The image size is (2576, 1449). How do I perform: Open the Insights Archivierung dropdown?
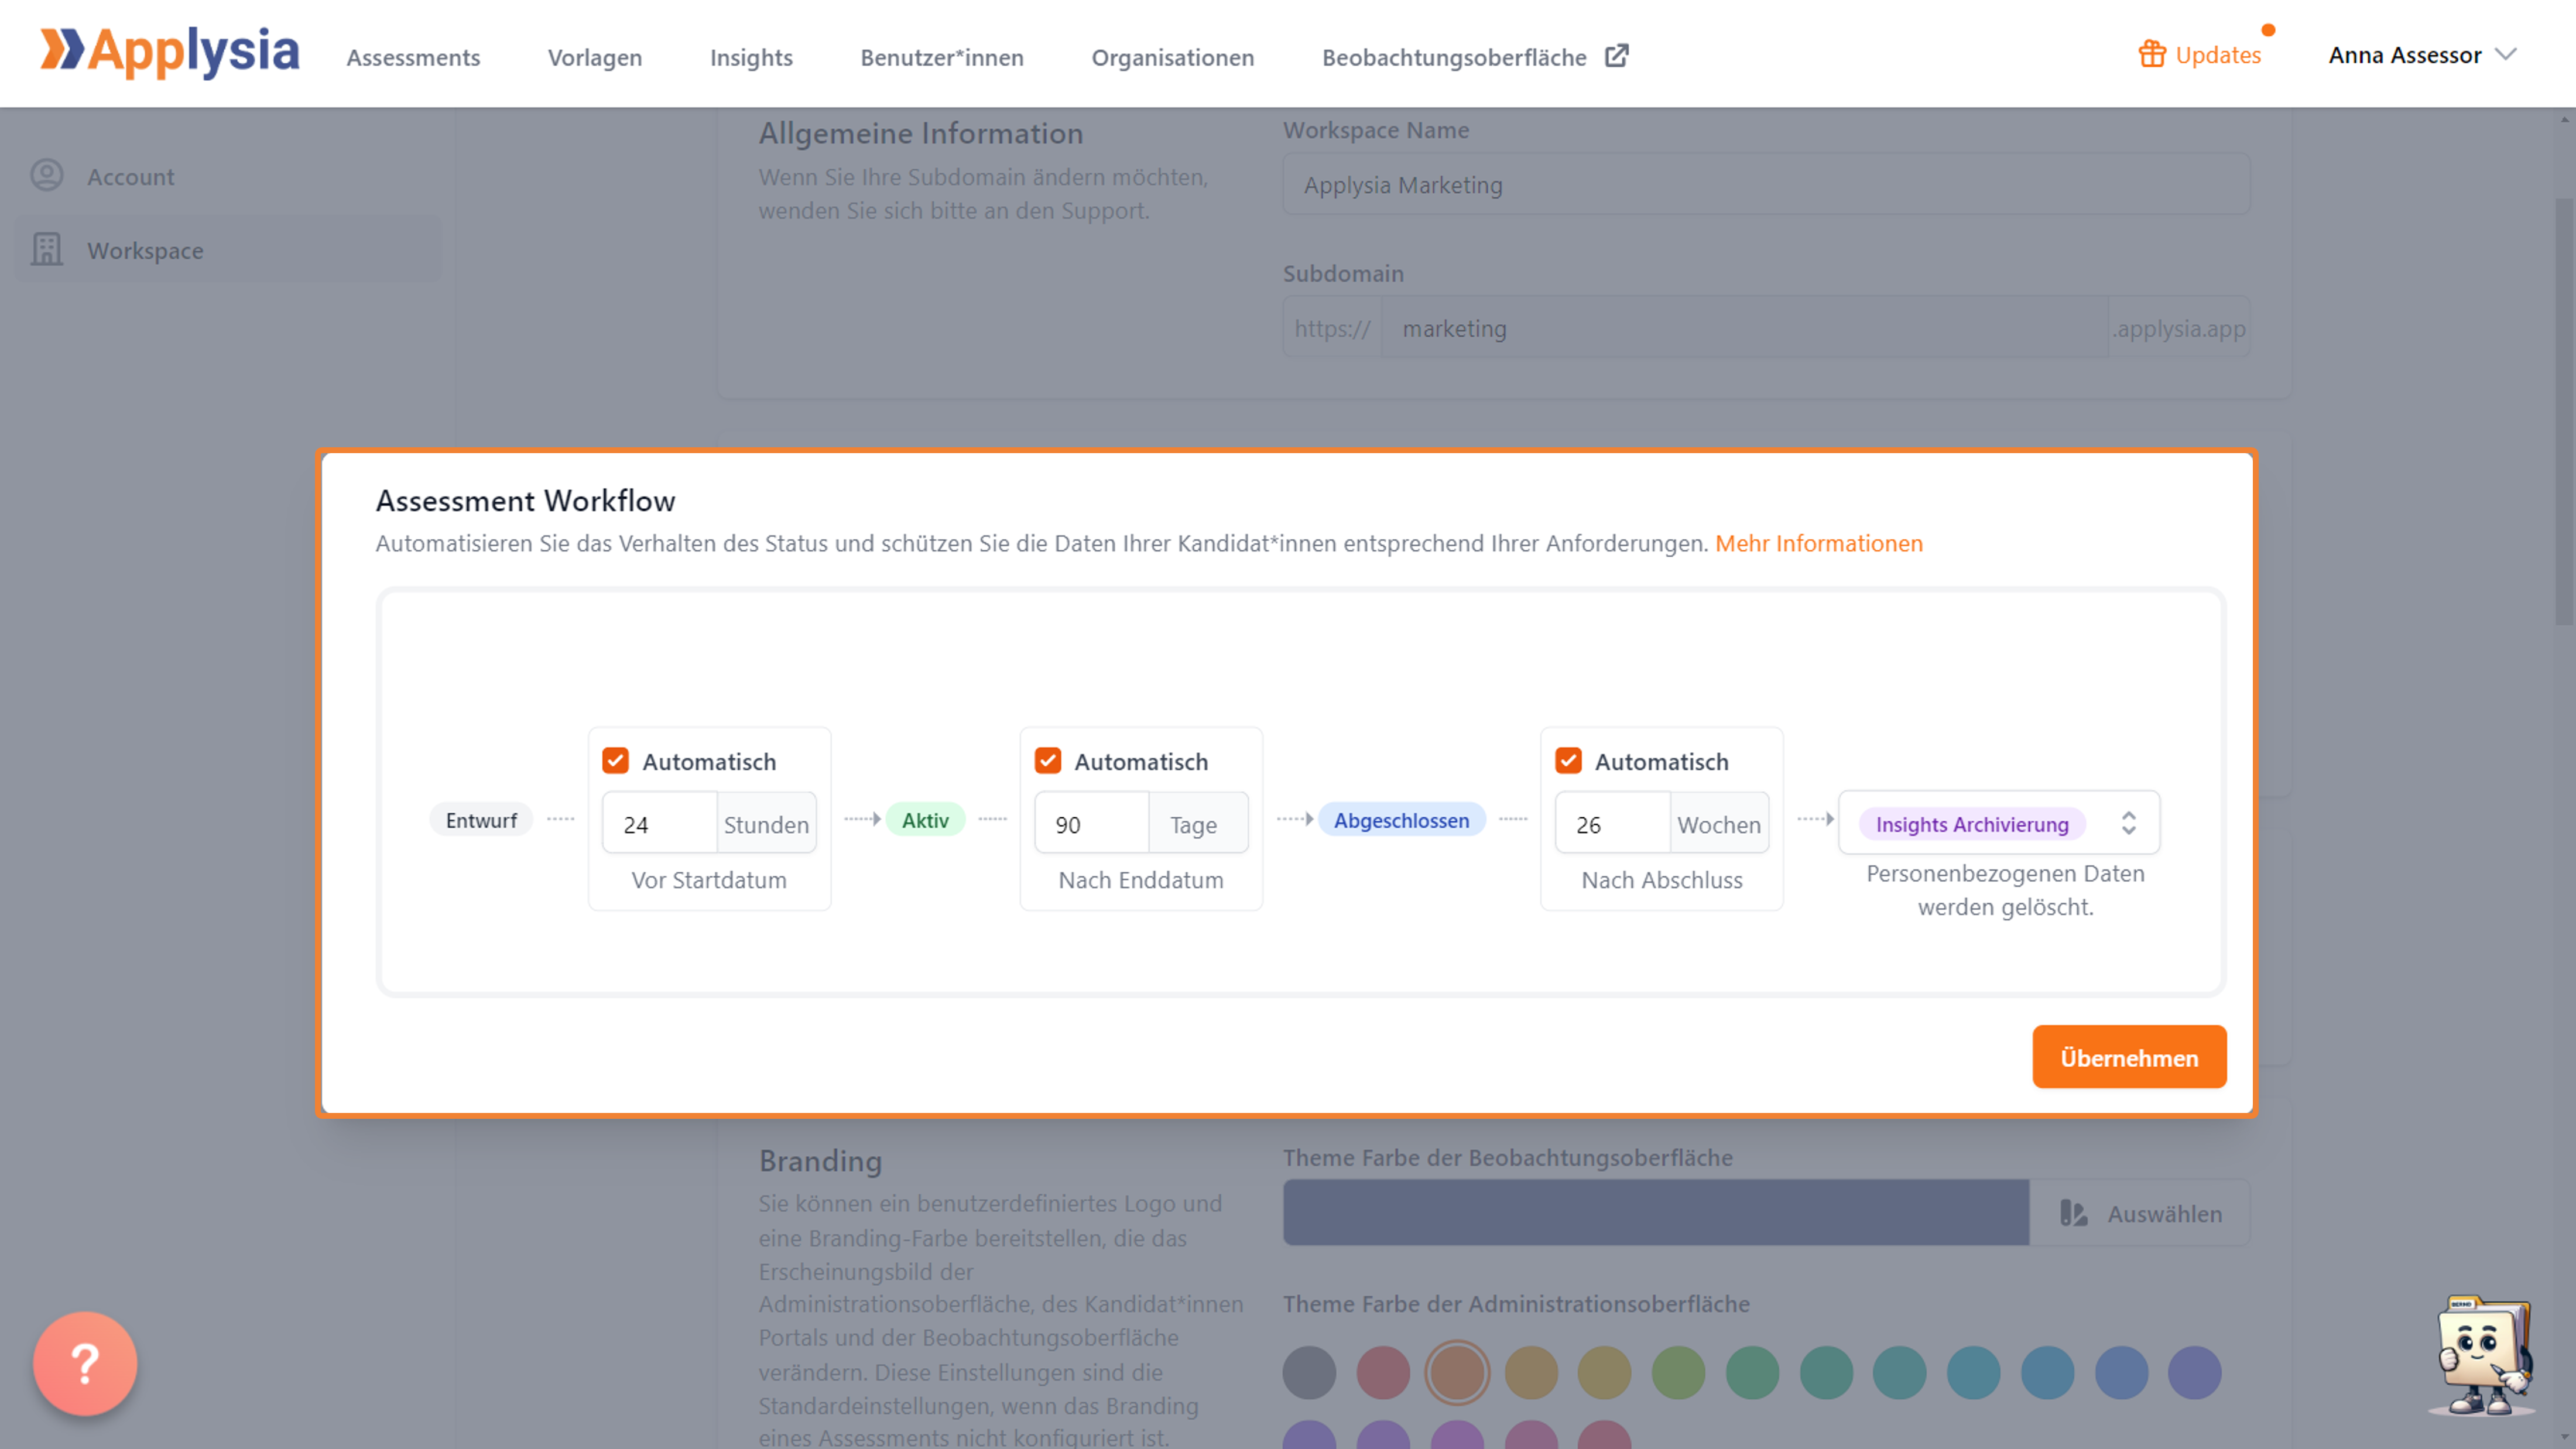point(1998,823)
